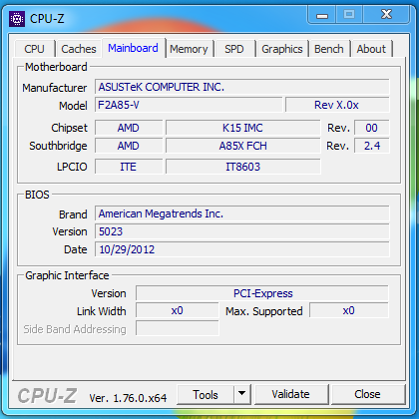Click the Validate button
The image size is (419, 419).
click(x=290, y=394)
